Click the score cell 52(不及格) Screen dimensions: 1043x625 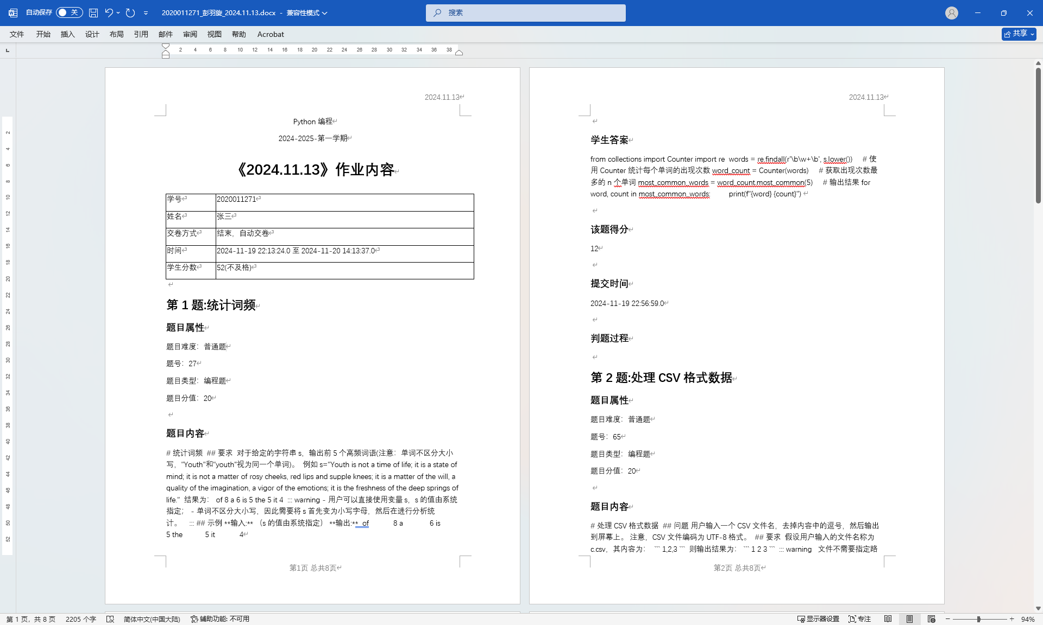point(344,271)
